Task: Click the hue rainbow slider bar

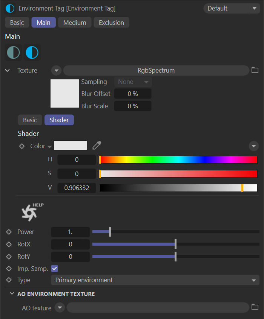Action: [x=178, y=159]
